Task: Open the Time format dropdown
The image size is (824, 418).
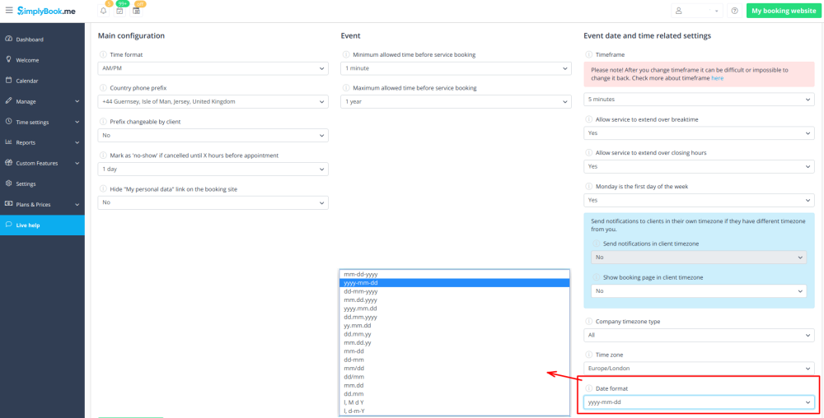Action: pyautogui.click(x=213, y=68)
